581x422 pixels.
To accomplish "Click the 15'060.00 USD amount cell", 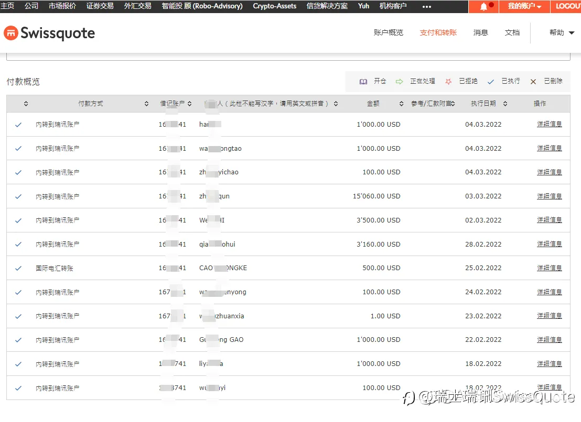I will pyautogui.click(x=376, y=196).
